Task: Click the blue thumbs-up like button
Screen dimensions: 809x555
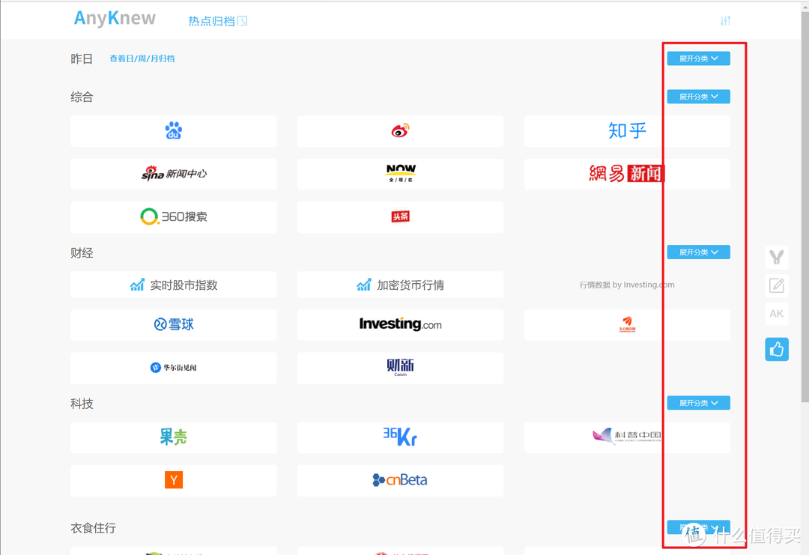Action: [x=777, y=350]
